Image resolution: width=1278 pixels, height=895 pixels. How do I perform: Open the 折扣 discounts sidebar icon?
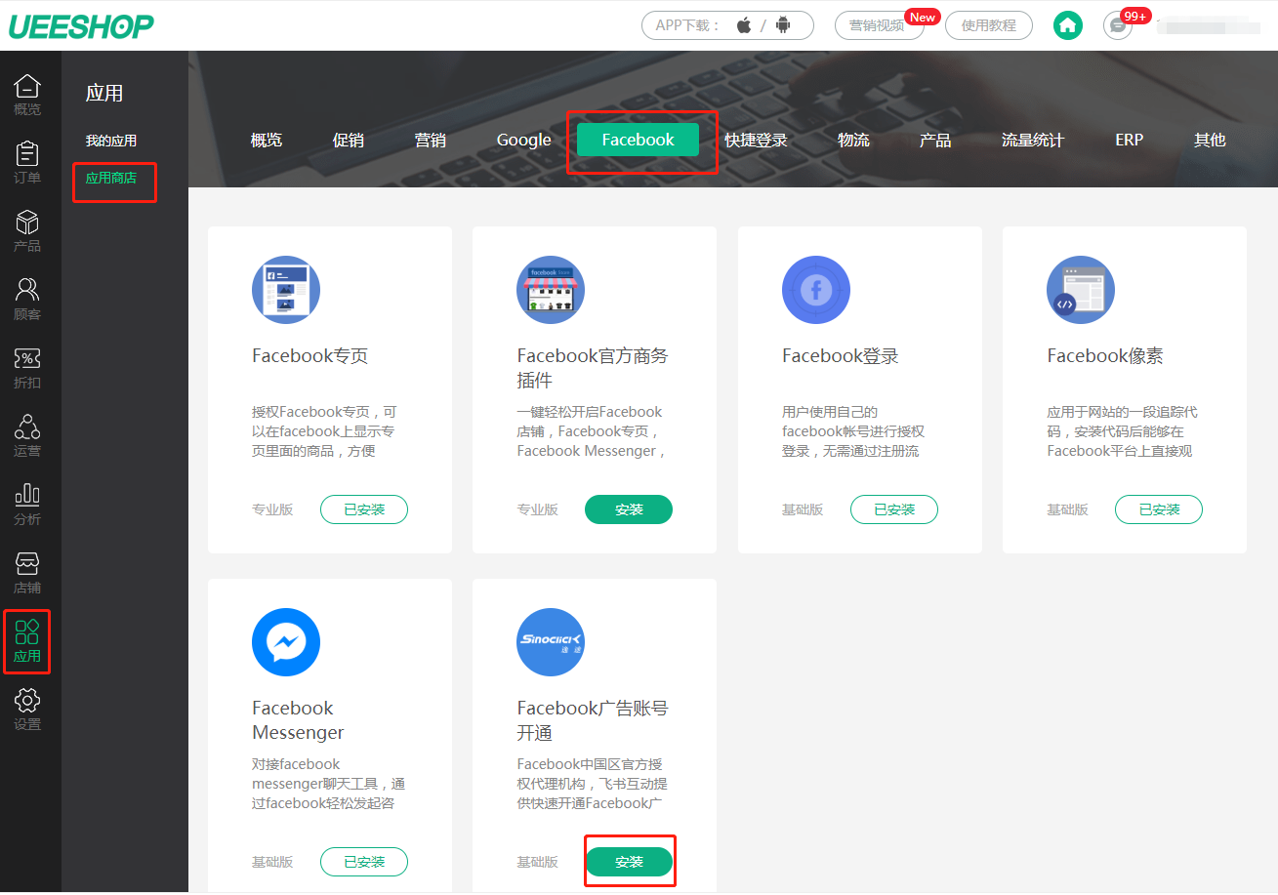pos(27,368)
